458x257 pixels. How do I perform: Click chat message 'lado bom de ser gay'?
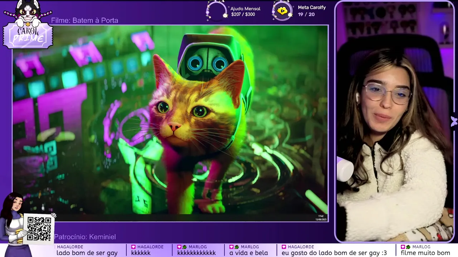pos(87,253)
